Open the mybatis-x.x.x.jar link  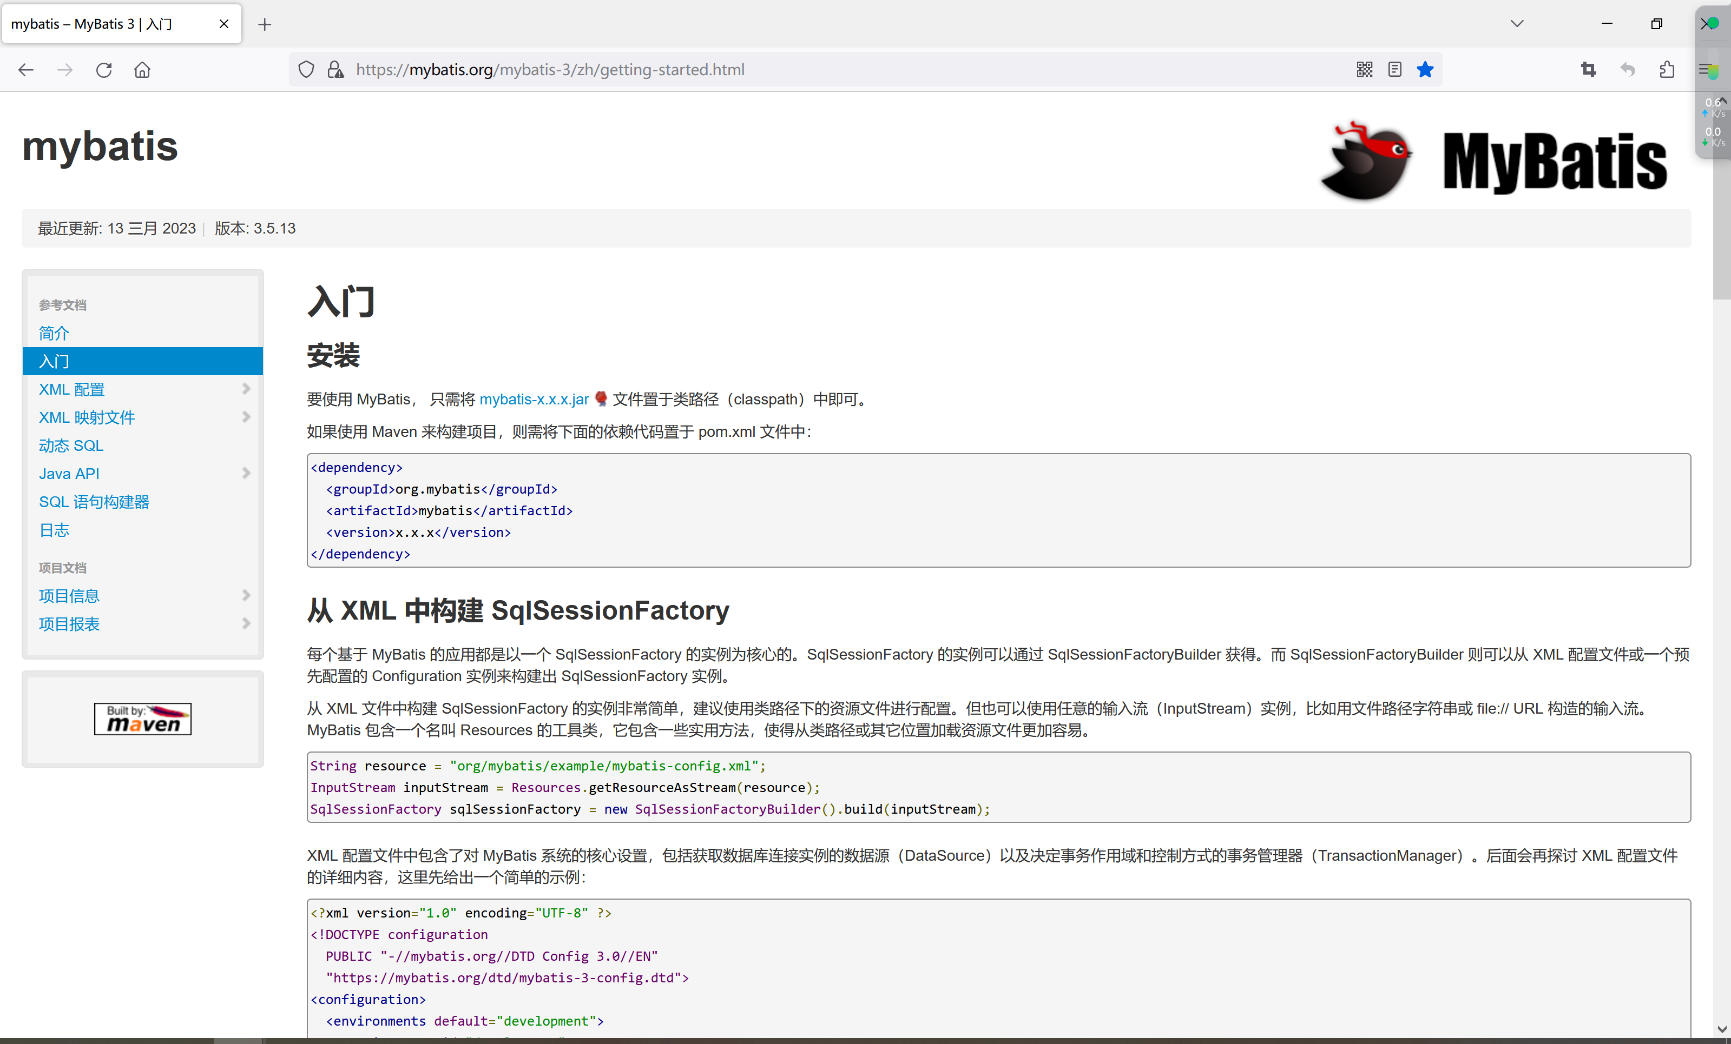pos(534,400)
